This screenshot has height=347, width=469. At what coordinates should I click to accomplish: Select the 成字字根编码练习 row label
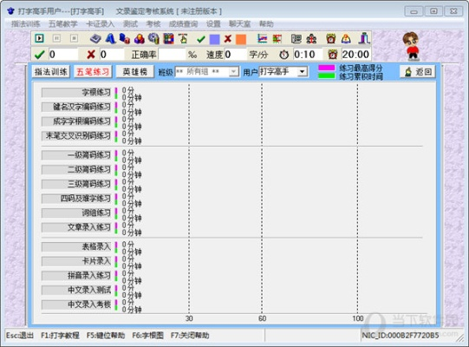(76, 121)
